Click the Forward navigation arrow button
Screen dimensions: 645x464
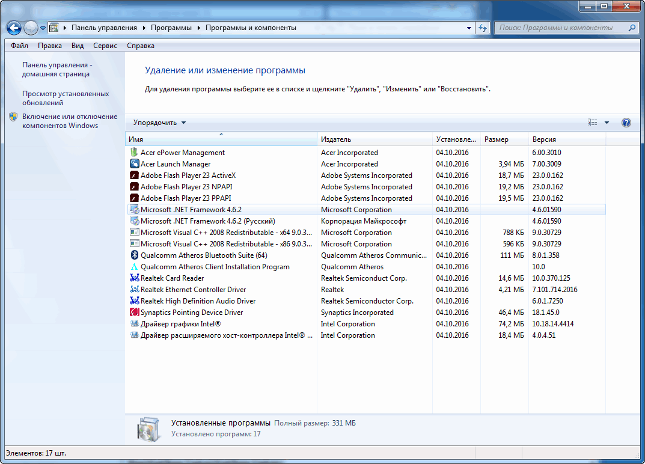click(x=31, y=28)
